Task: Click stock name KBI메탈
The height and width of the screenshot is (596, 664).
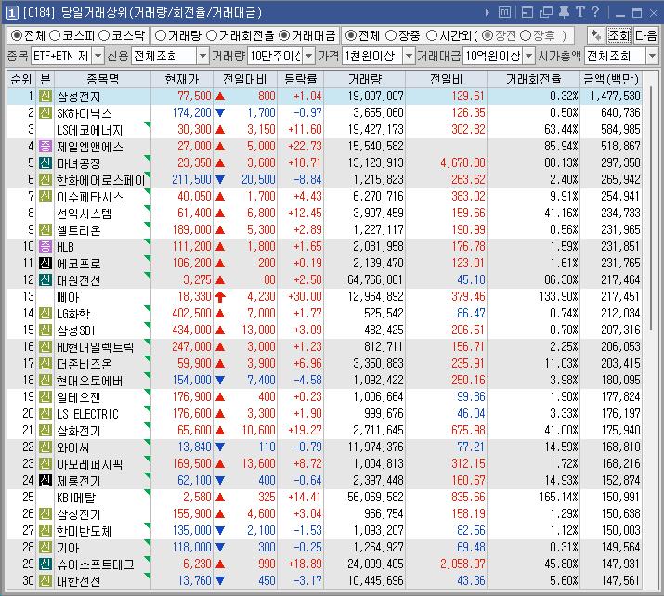Action: (x=76, y=497)
